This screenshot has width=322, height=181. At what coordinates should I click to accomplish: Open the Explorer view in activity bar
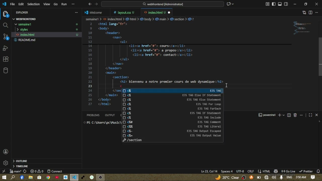point(6,14)
